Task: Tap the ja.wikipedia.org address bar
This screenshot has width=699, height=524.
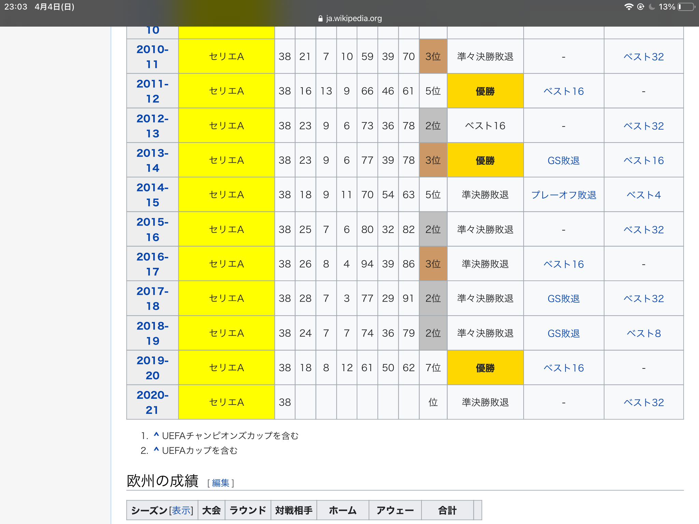Action: click(354, 18)
